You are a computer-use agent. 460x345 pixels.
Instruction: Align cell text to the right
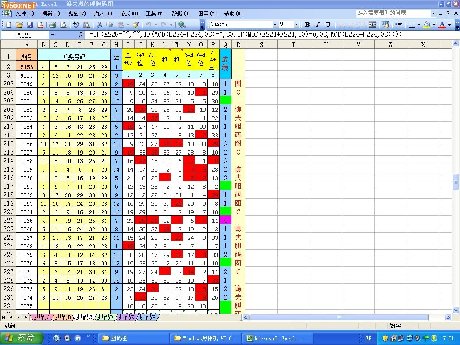tap(362, 25)
